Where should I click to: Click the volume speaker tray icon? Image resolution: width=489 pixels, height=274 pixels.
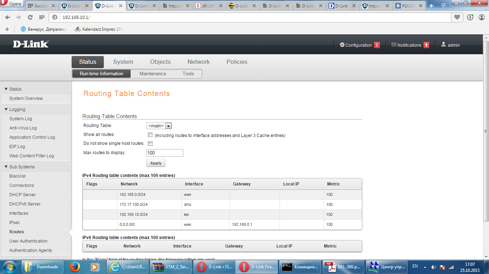point(434,267)
